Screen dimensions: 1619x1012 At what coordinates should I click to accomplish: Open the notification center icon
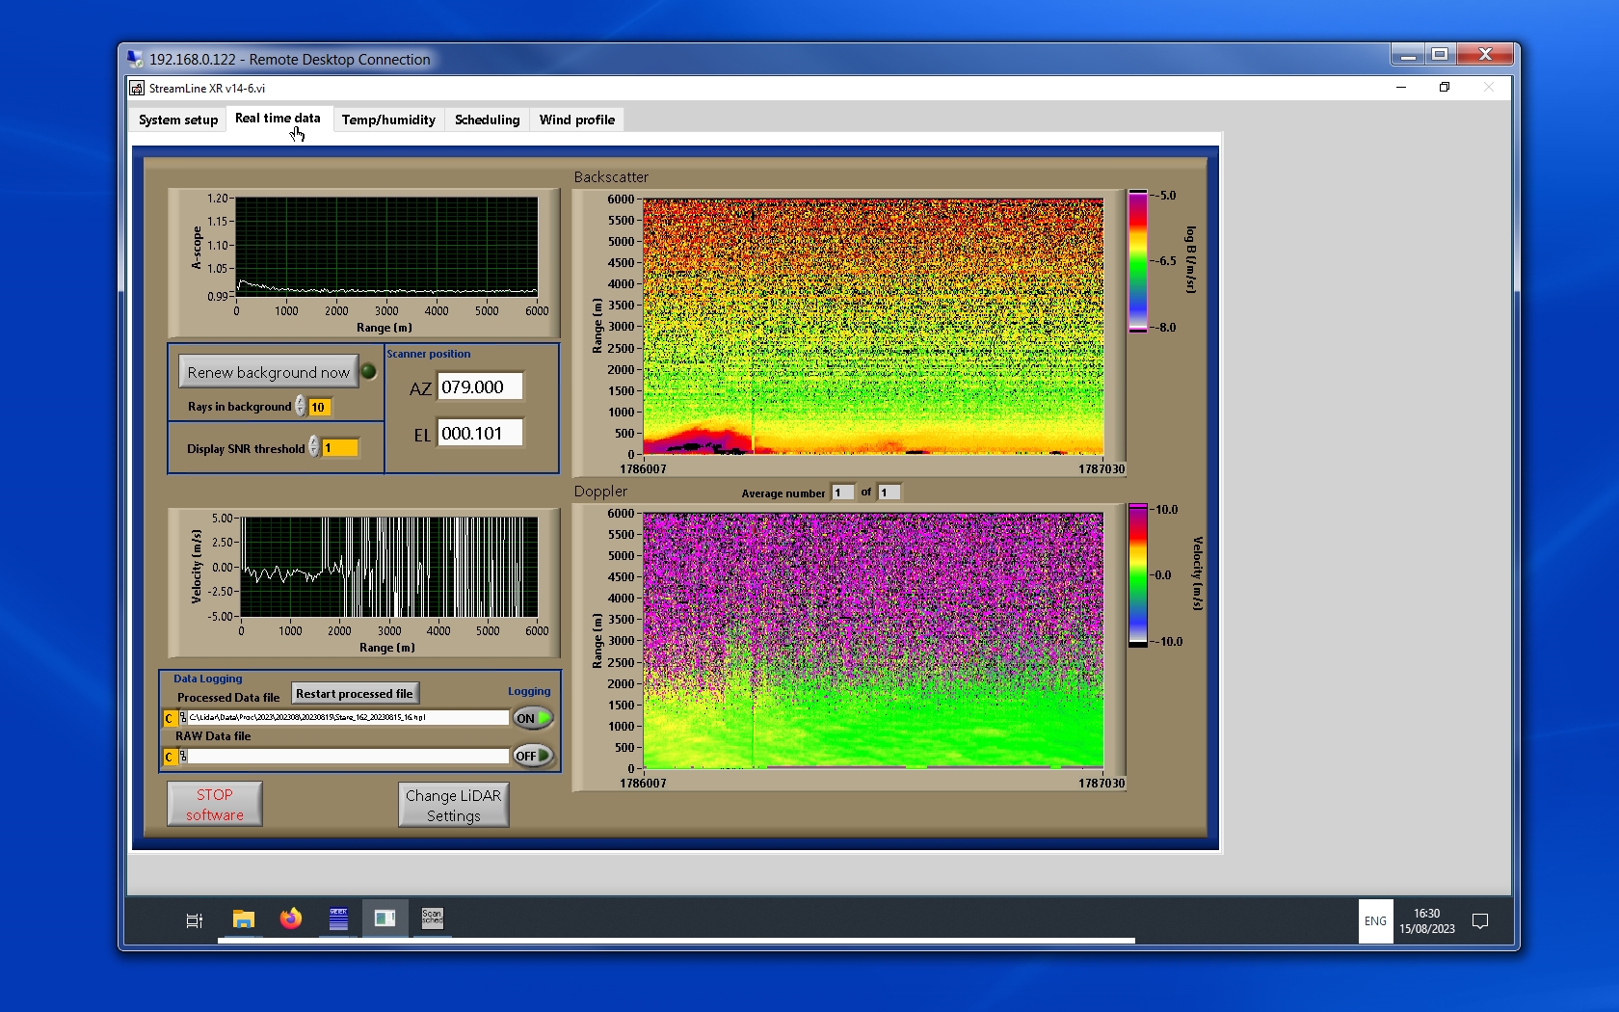1480,921
